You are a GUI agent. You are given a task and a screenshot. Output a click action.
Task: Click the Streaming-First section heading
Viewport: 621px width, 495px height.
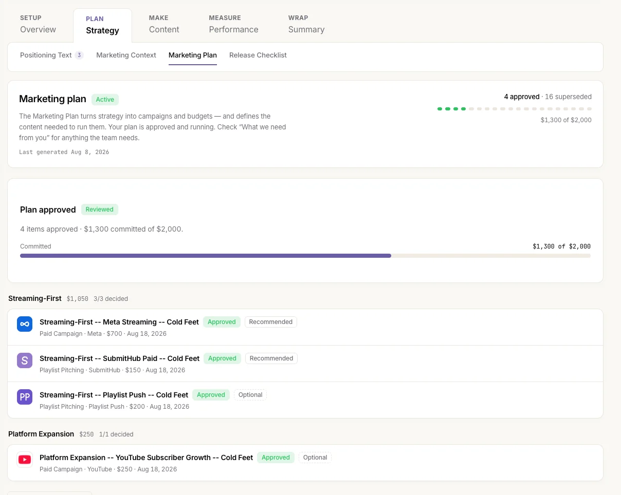35,298
